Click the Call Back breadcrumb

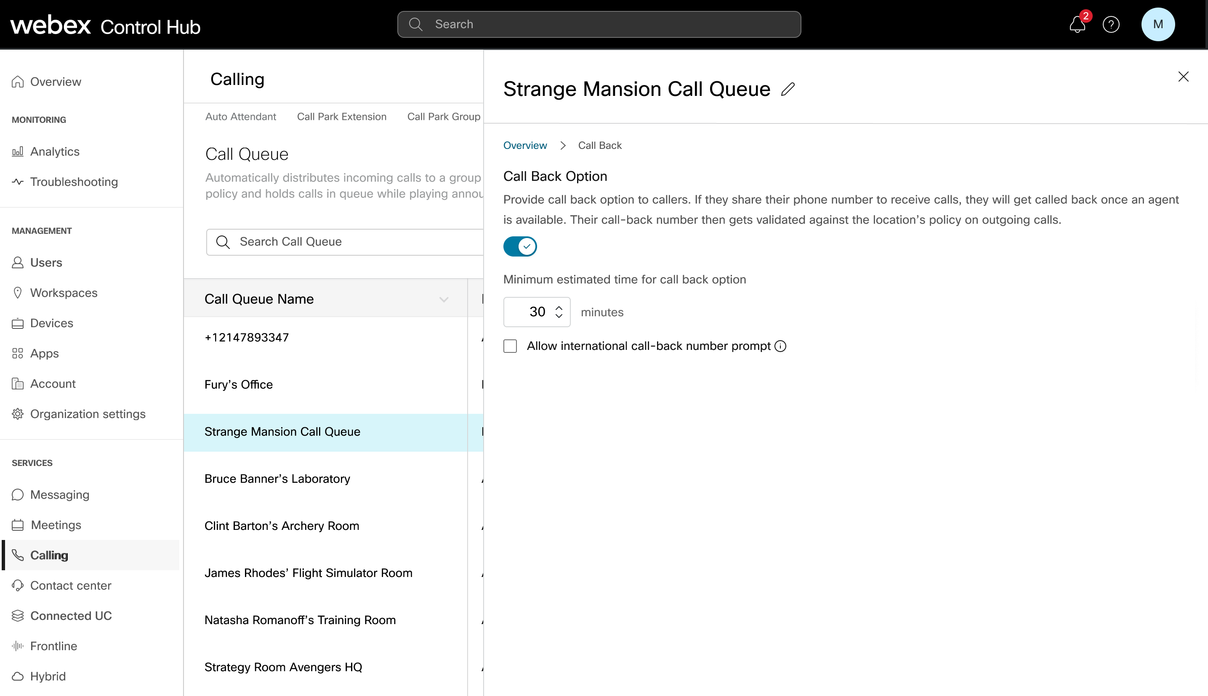[x=599, y=146]
